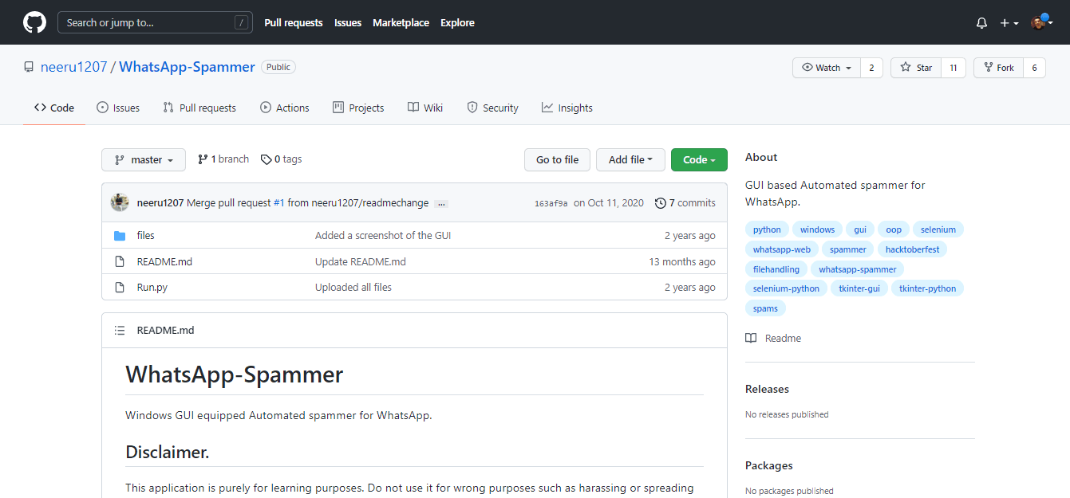Star the WhatsApp-Spammer repository
1070x498 pixels.
click(916, 68)
